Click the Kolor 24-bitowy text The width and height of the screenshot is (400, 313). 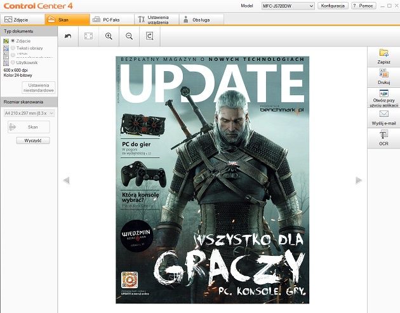[18, 76]
